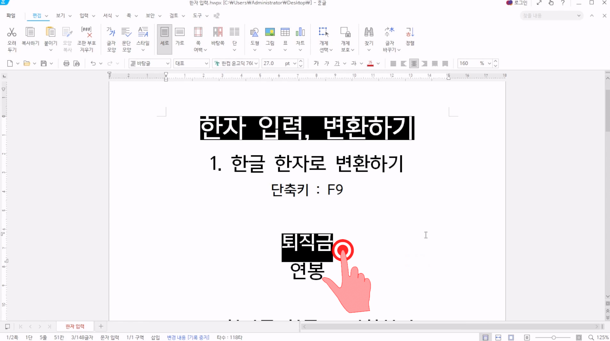Print the document
The image size is (610, 341).
pyautogui.click(x=66, y=63)
